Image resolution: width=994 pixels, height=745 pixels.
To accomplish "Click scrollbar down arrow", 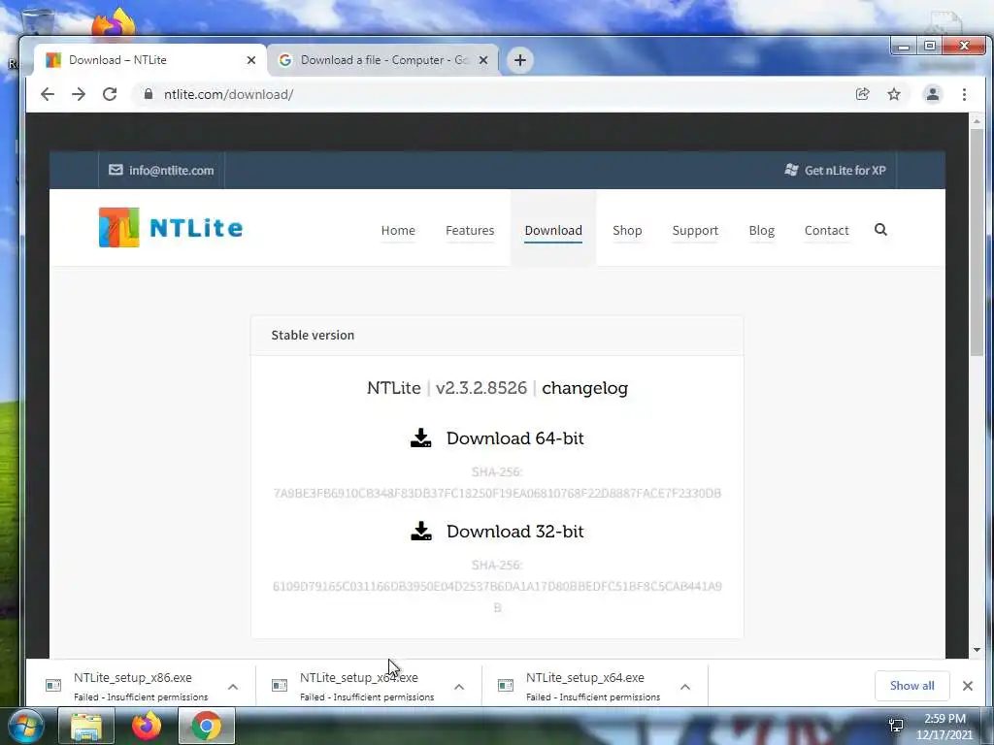I will [x=977, y=650].
